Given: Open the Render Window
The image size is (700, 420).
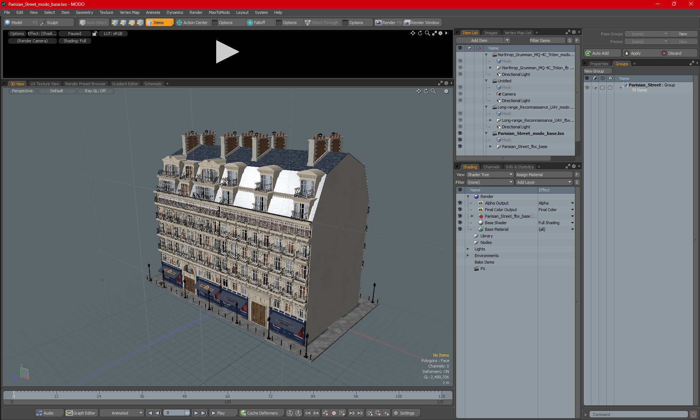Looking at the screenshot, I should 422,23.
